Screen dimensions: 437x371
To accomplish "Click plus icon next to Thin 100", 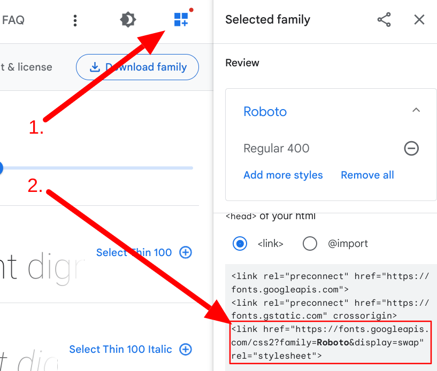I will tap(186, 253).
